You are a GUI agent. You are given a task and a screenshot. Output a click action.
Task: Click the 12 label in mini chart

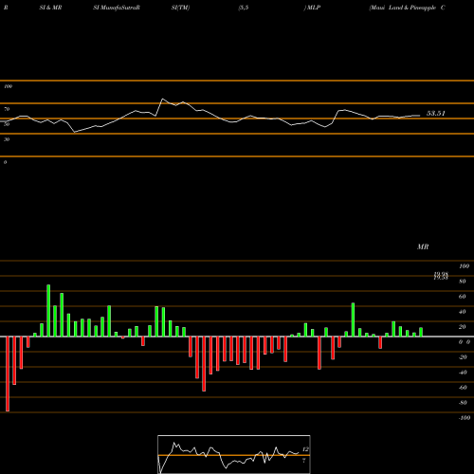click(x=305, y=449)
